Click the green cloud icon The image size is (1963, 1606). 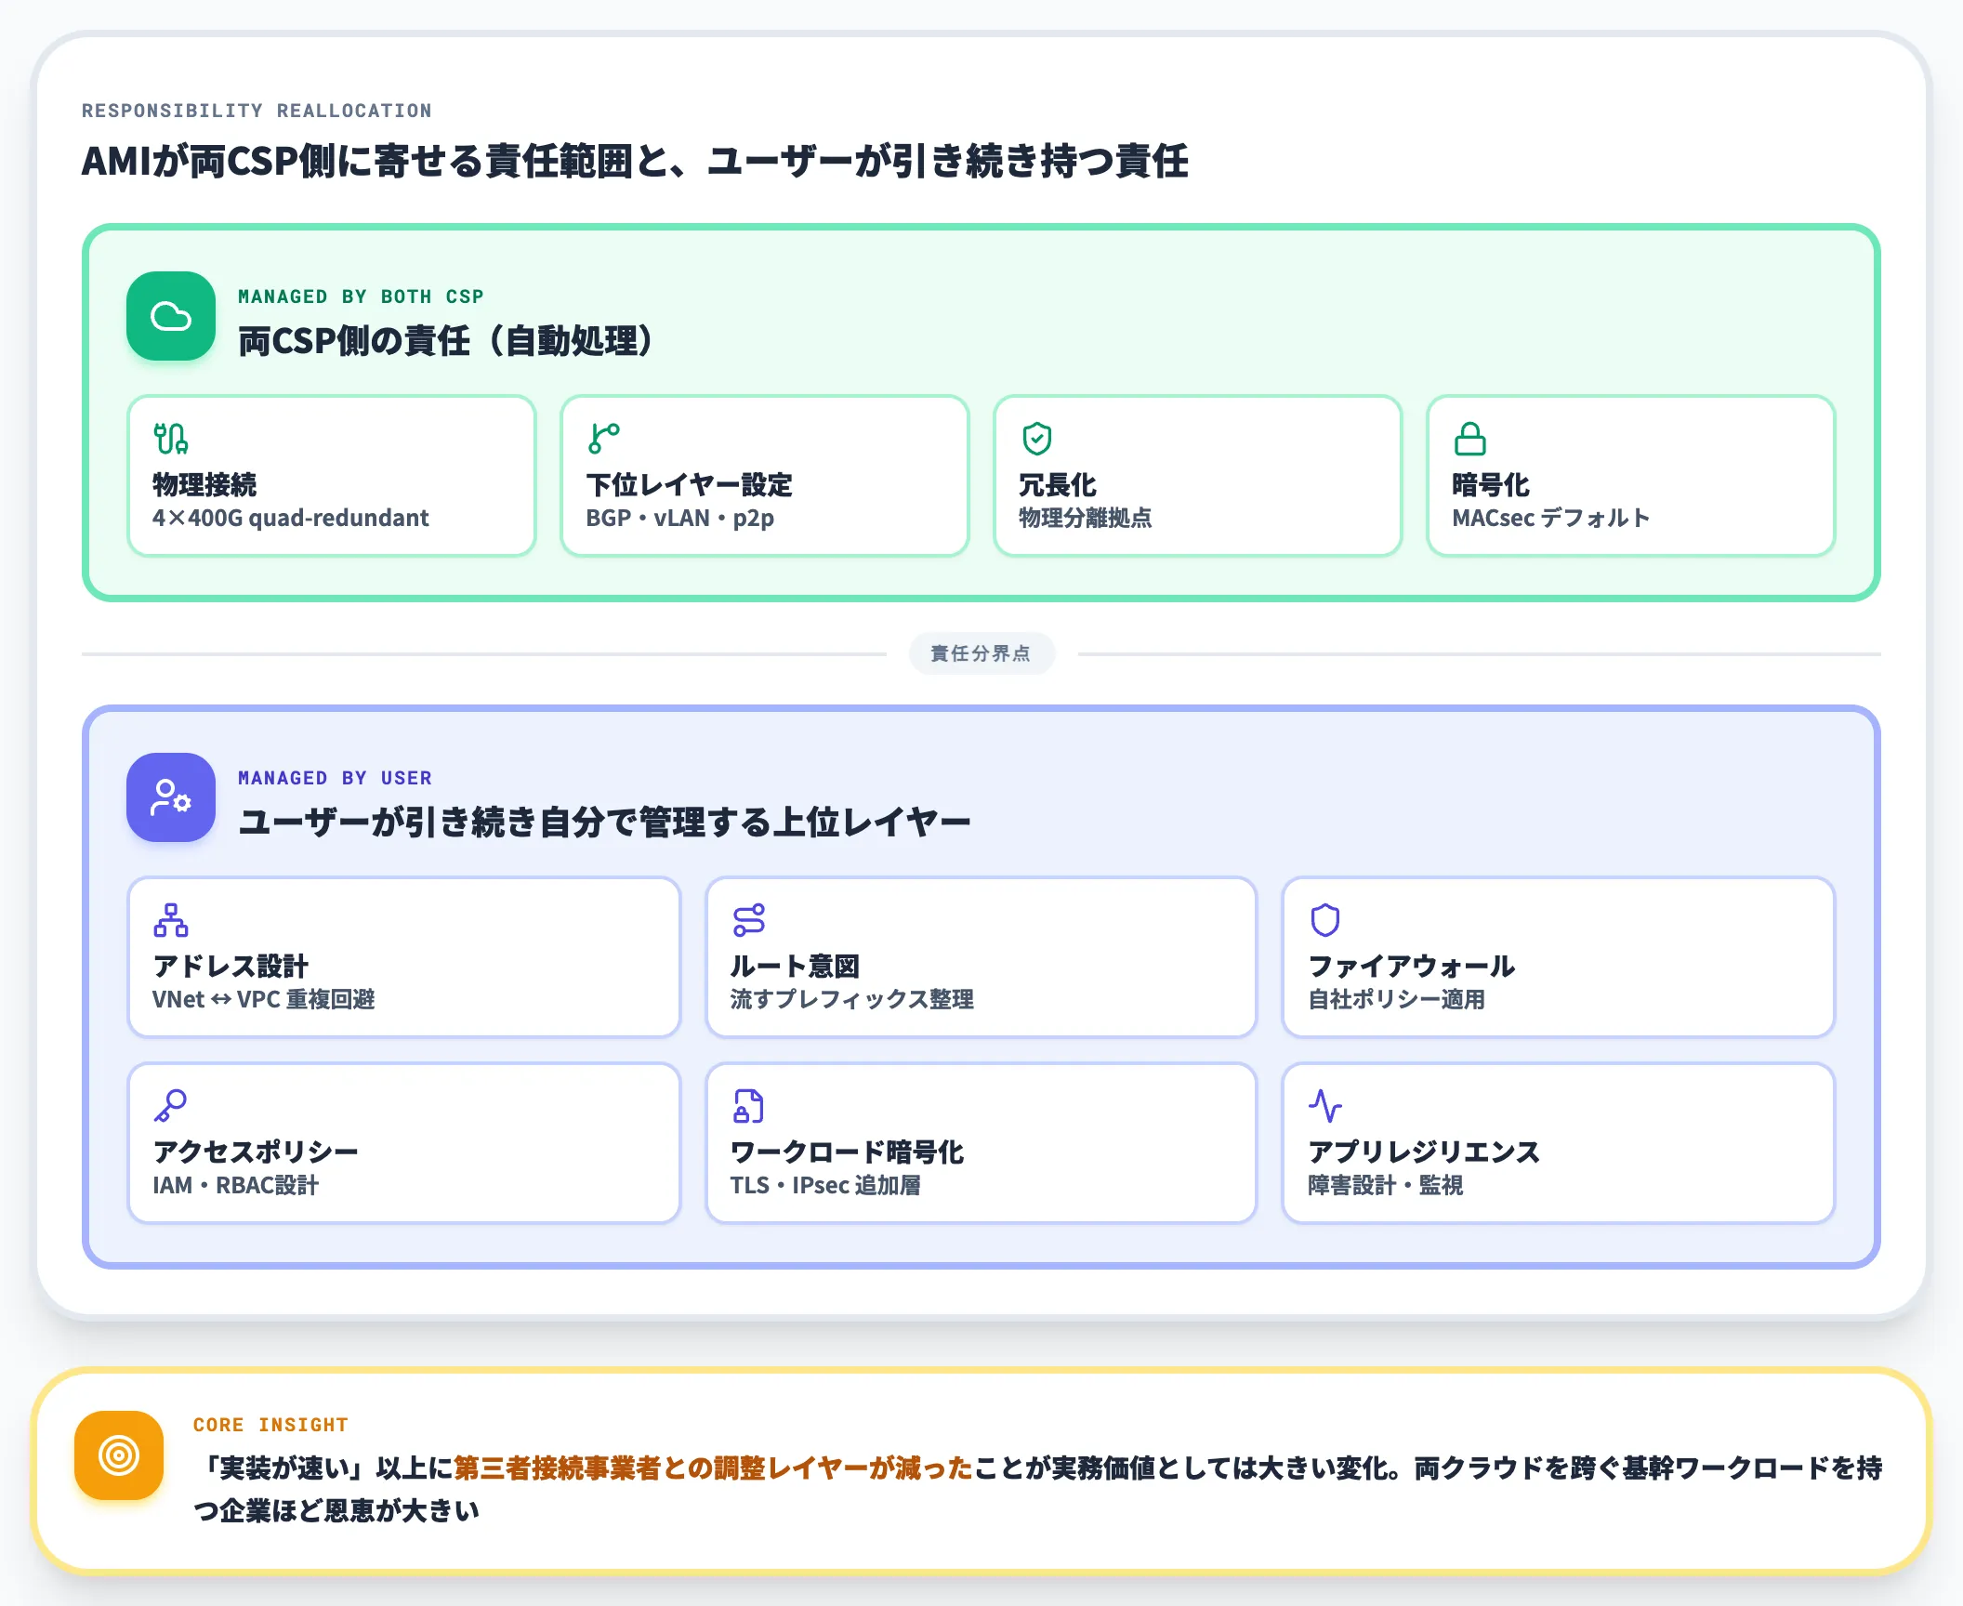tap(171, 316)
